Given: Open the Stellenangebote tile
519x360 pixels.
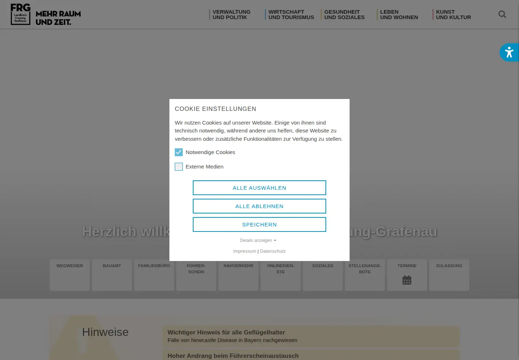Looking at the screenshot, I should [x=365, y=275].
